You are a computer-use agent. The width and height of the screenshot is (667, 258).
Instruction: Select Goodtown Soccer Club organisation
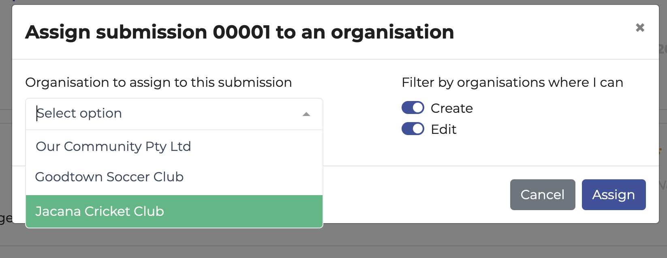109,177
